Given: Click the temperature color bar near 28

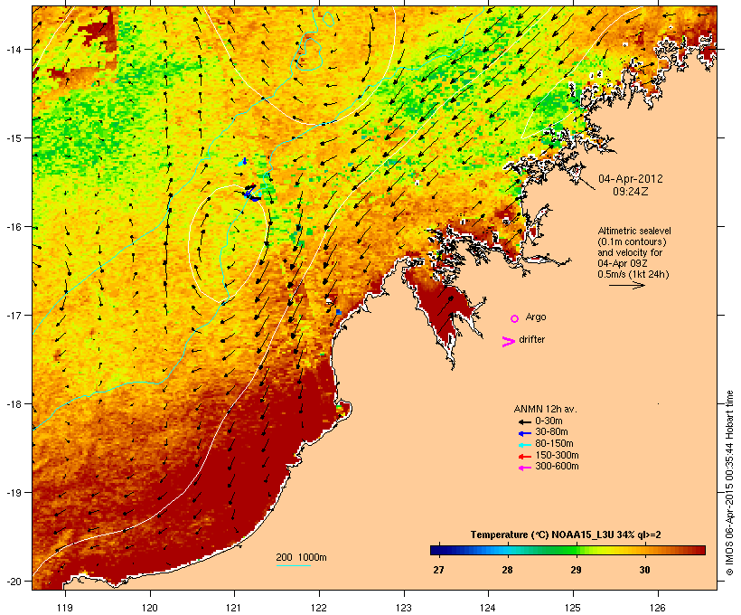Looking at the screenshot, I should click(x=507, y=550).
